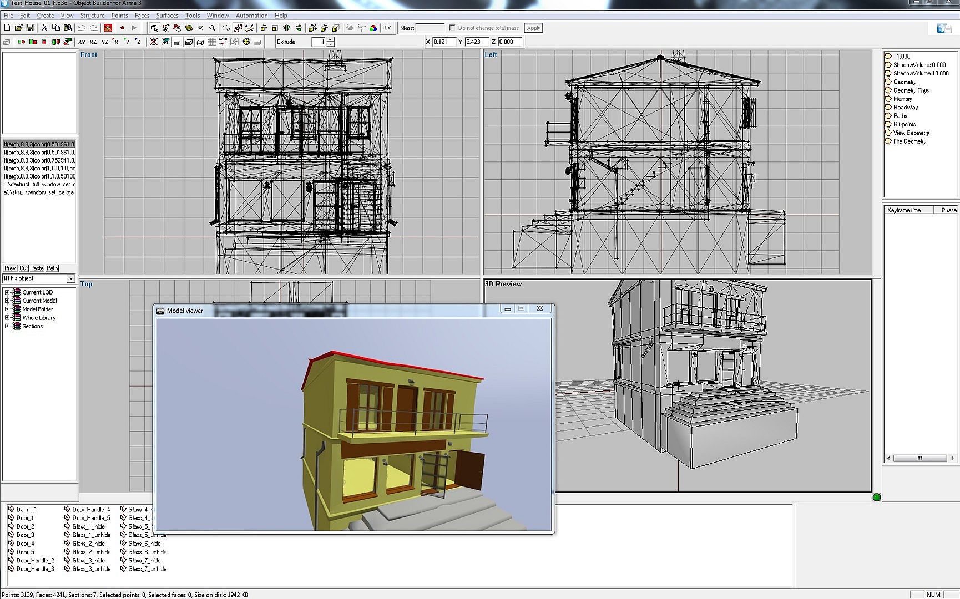Click the RGB color circles icon
The height and width of the screenshot is (599, 960).
point(373,28)
